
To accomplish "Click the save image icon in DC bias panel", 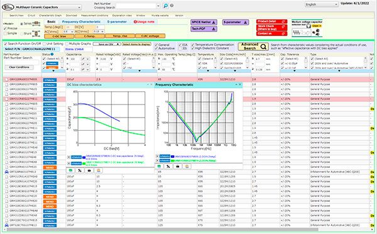I will 99,170.
